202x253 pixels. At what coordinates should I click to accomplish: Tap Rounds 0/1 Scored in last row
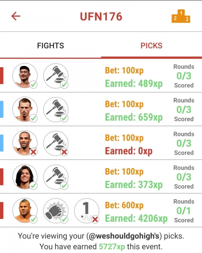pyautogui.click(x=184, y=211)
